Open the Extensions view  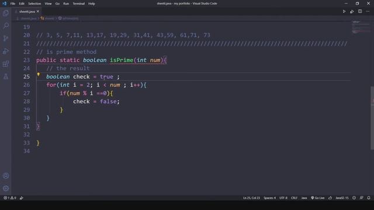(x=6, y=64)
